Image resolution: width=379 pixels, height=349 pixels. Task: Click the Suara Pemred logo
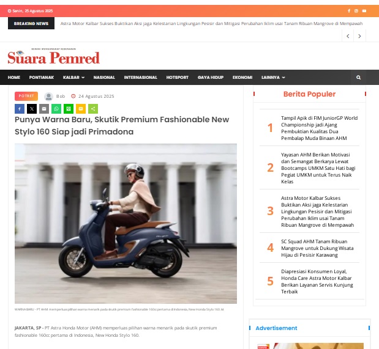(x=54, y=56)
